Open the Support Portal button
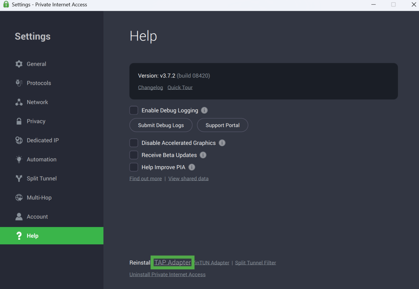Viewport: 419px width, 289px height. coord(223,125)
